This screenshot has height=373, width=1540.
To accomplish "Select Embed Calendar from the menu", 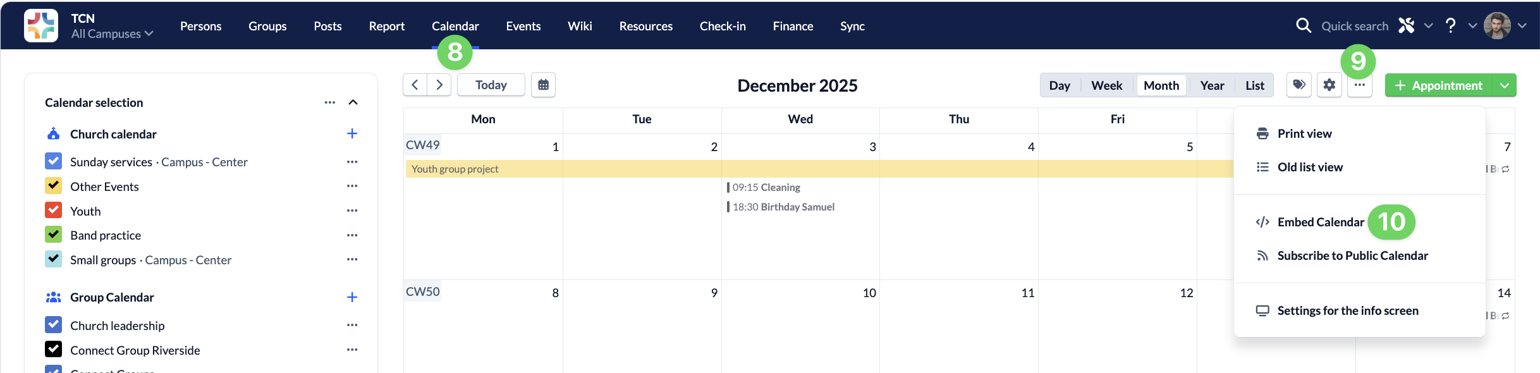I will pos(1320,222).
